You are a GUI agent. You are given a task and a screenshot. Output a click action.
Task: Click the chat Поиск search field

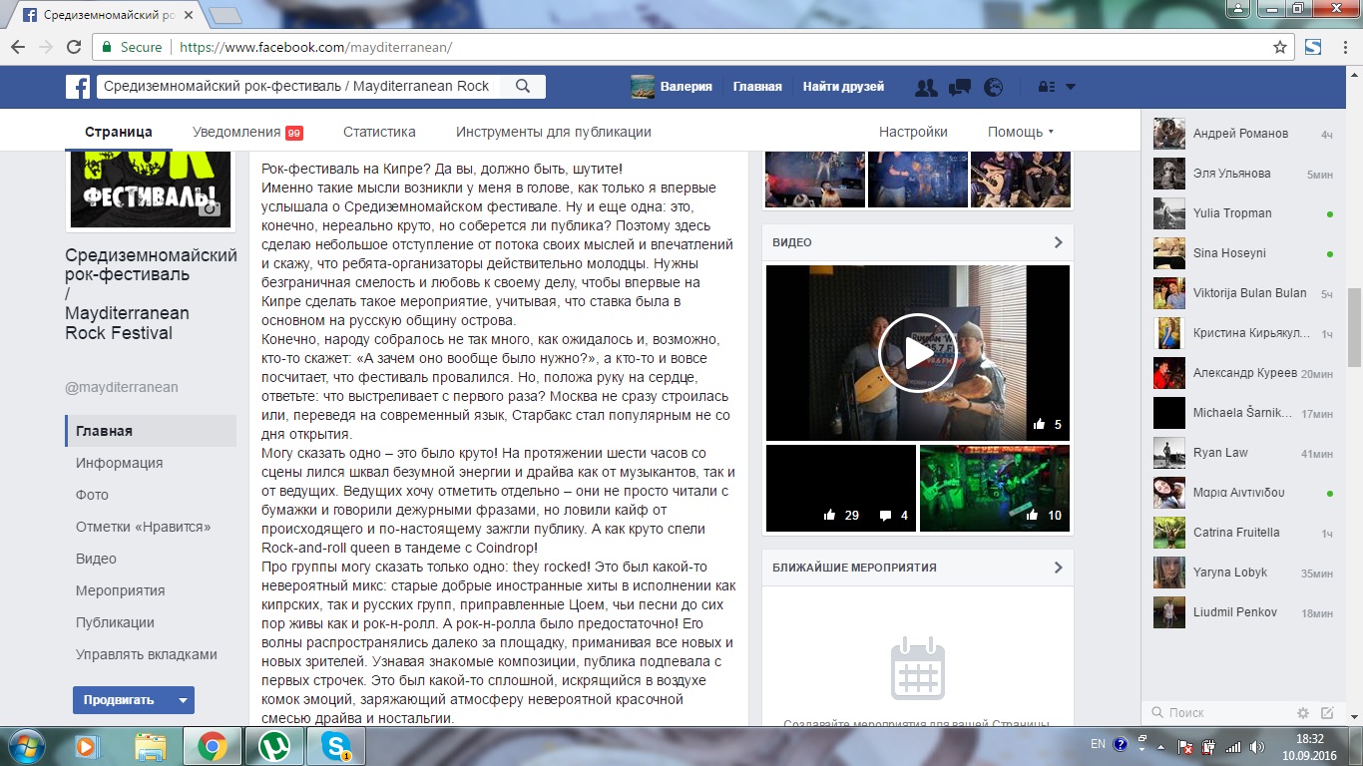1217,713
